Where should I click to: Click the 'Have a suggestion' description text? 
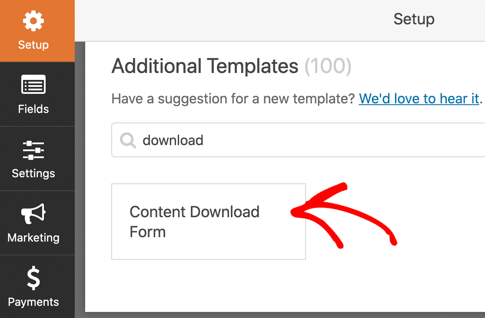pyautogui.click(x=233, y=99)
